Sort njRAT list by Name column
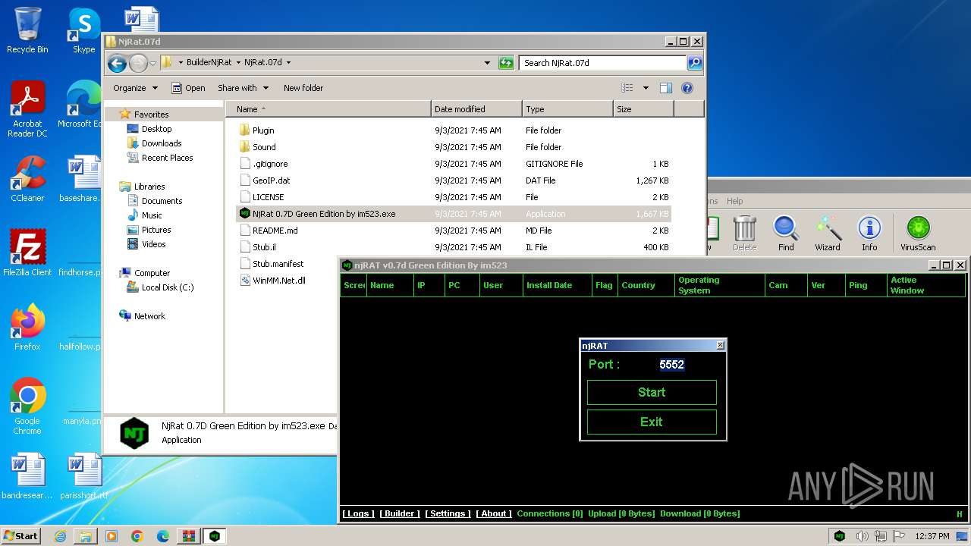971x546 pixels. pos(391,285)
